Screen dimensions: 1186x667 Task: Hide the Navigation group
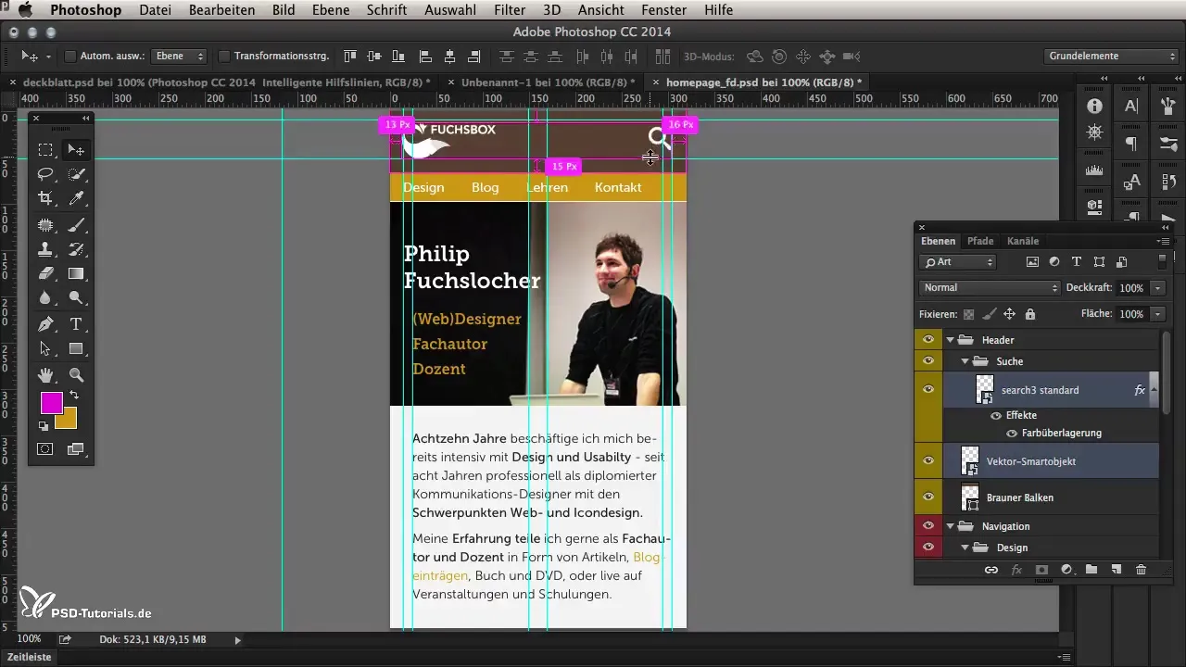coord(928,526)
